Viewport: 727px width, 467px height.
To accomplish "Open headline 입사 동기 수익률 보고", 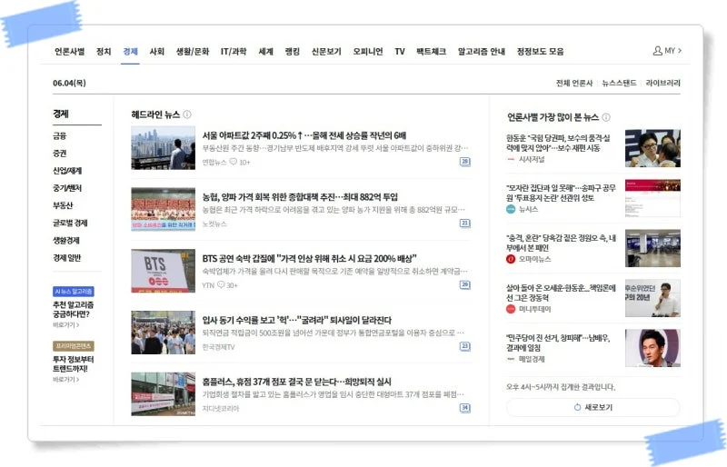I will point(297,320).
